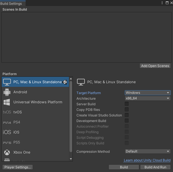Select iOS platform label
This screenshot has height=172, width=173.
[x=16, y=132]
